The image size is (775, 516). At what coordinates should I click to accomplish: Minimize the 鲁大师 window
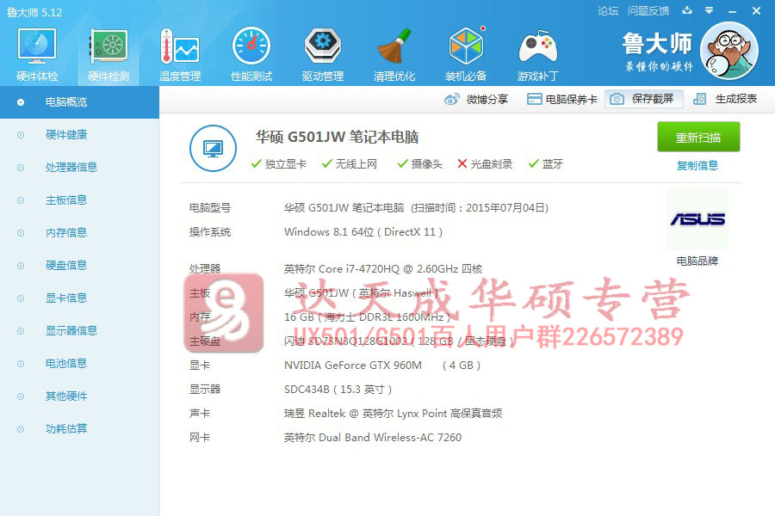[x=733, y=11]
